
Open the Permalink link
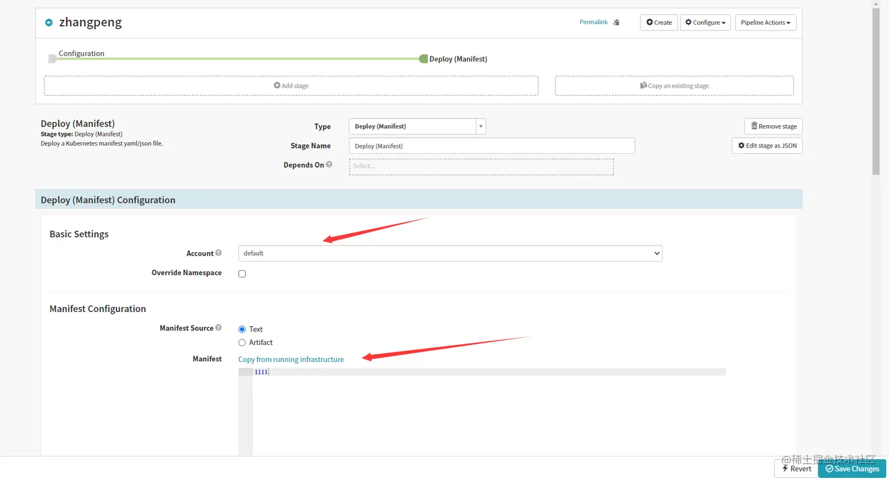click(593, 22)
